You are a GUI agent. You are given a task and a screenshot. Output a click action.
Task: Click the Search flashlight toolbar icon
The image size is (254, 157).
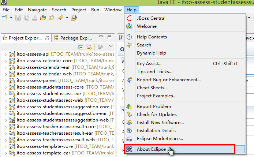[x=60, y=18]
